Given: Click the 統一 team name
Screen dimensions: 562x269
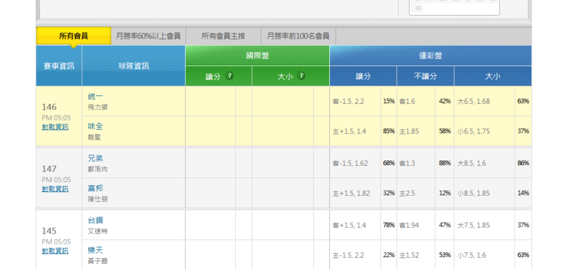Looking at the screenshot, I should click(x=95, y=97).
